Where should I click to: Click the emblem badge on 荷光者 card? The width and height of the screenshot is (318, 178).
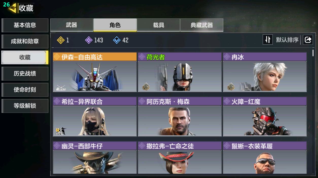(146, 87)
